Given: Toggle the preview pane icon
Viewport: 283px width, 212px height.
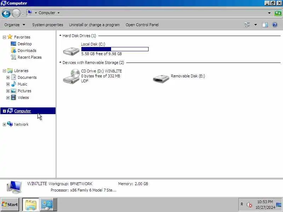Looking at the screenshot, I should click(265, 25).
